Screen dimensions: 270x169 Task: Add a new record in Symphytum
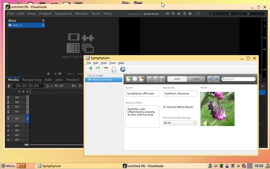click(129, 79)
